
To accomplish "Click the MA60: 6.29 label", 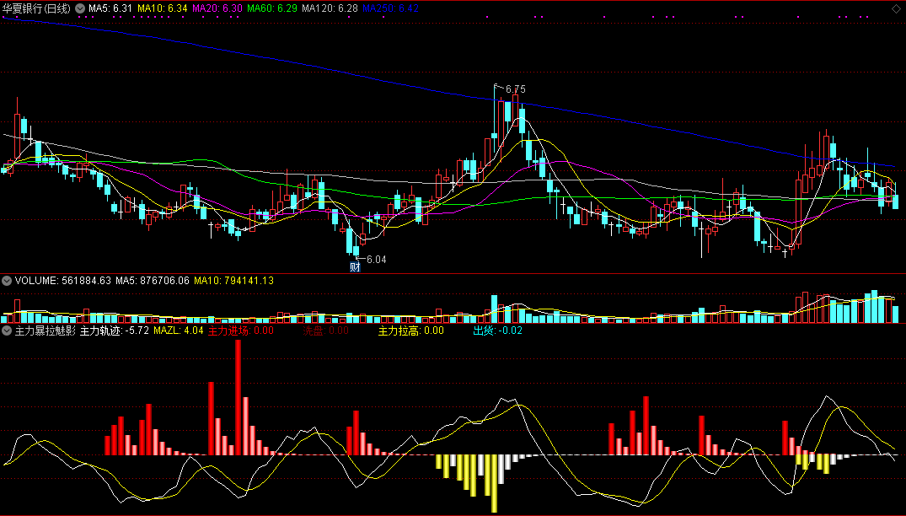I will tap(272, 8).
